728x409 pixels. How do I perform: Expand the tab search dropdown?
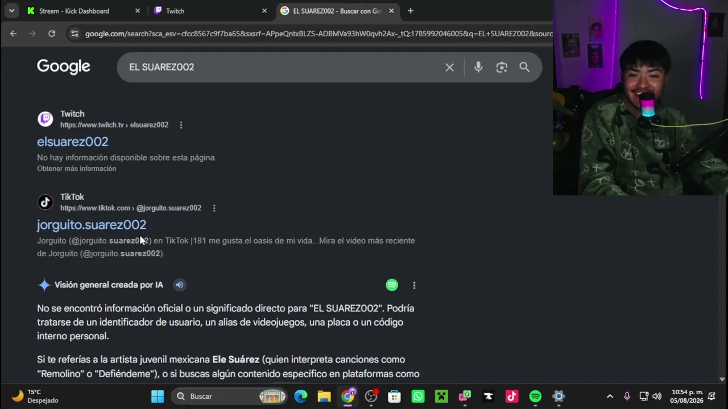point(11,11)
